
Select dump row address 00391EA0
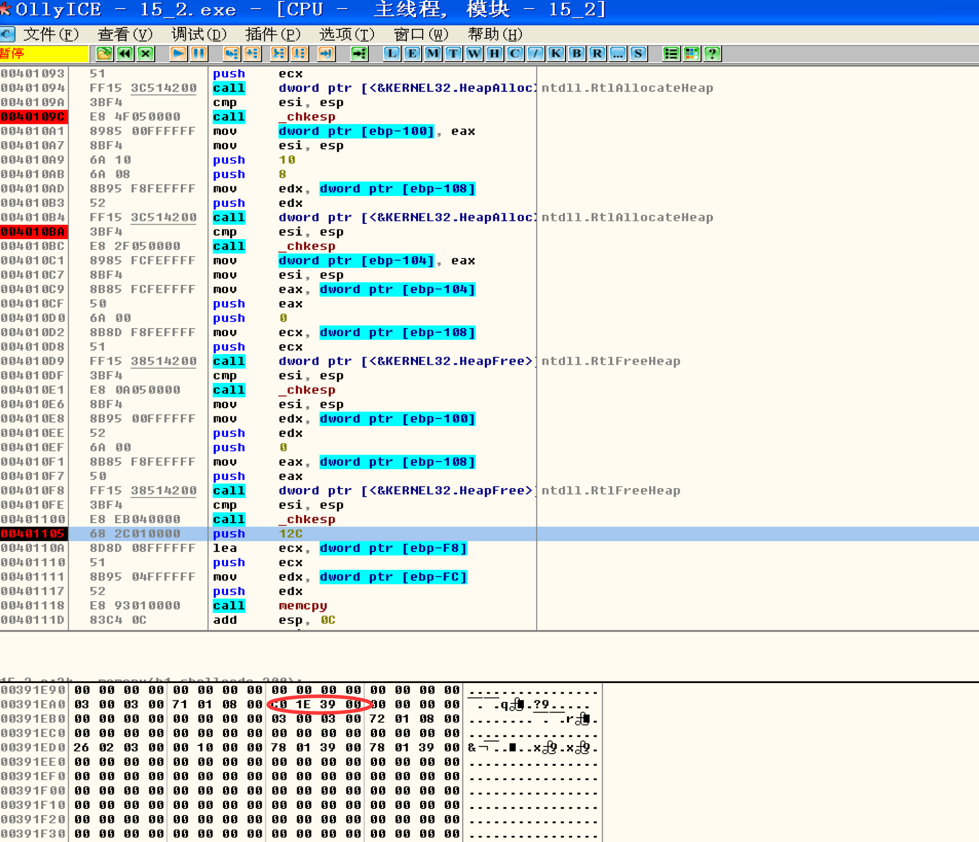click(x=34, y=704)
